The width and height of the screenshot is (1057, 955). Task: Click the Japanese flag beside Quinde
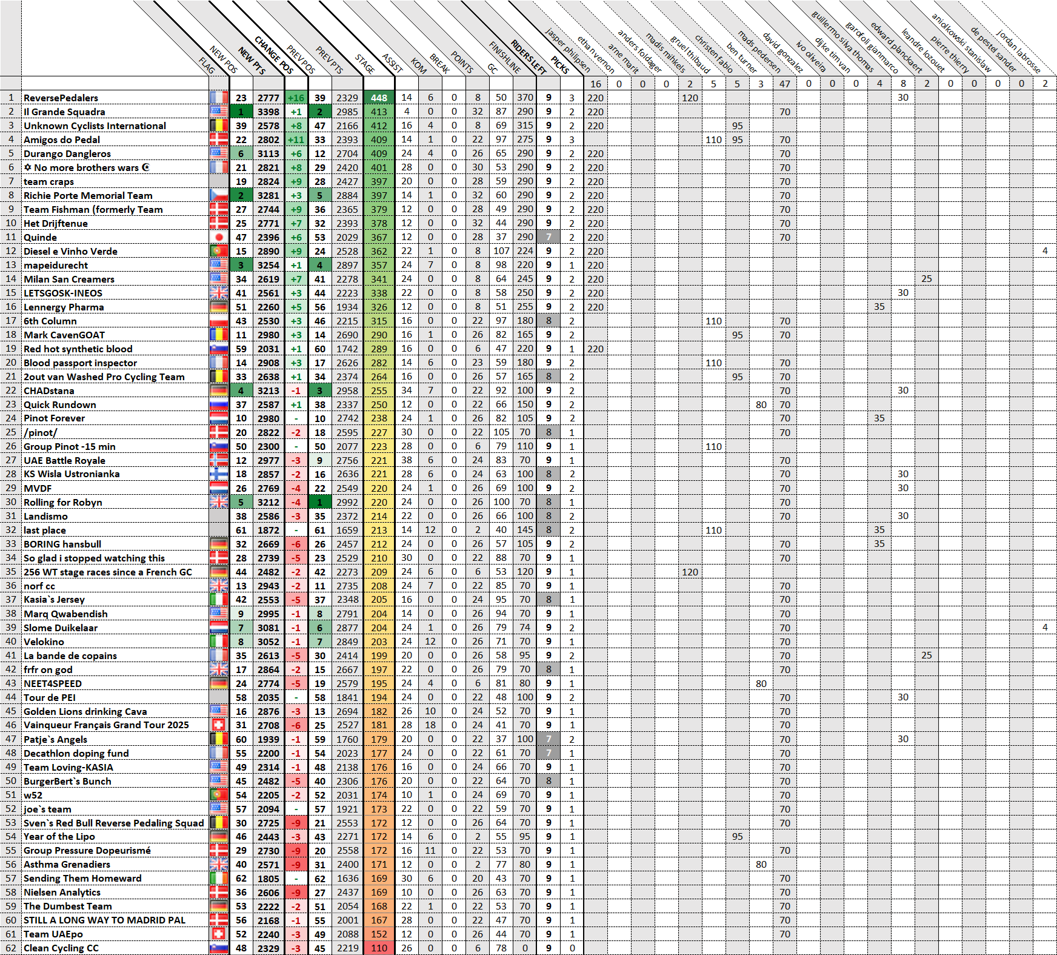click(x=219, y=237)
